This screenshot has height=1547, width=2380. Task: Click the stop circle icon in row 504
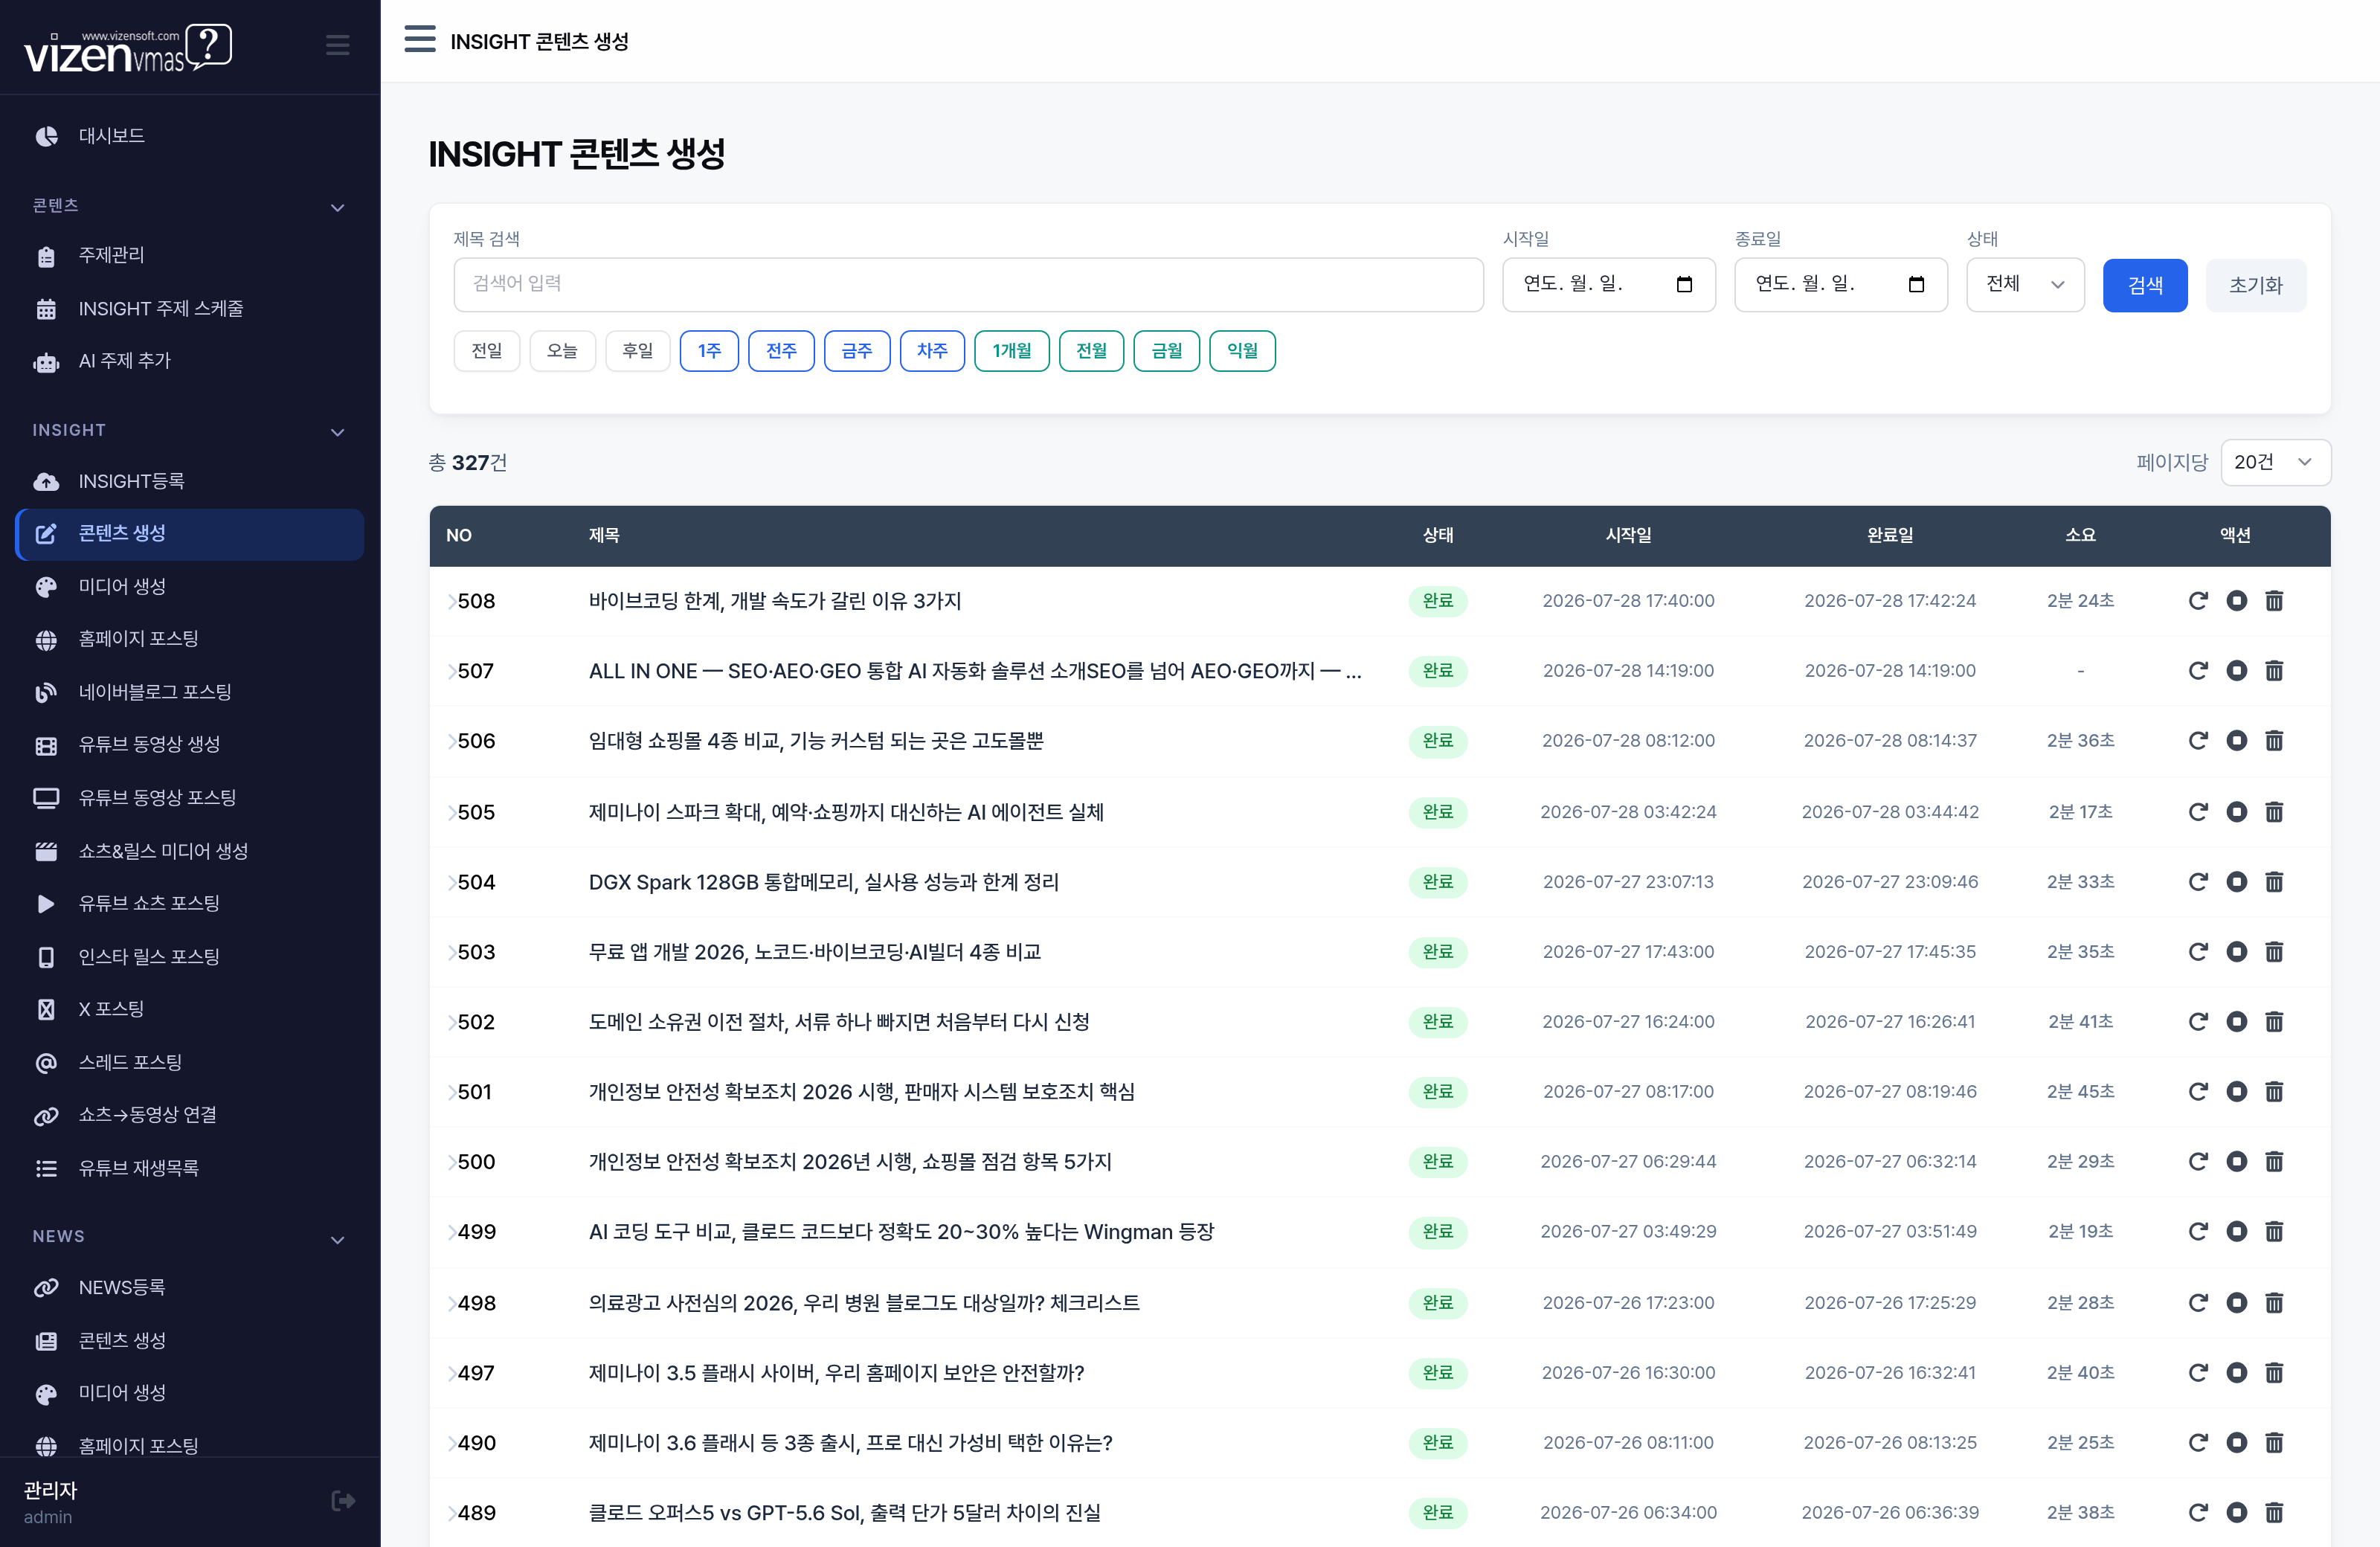click(x=2237, y=882)
